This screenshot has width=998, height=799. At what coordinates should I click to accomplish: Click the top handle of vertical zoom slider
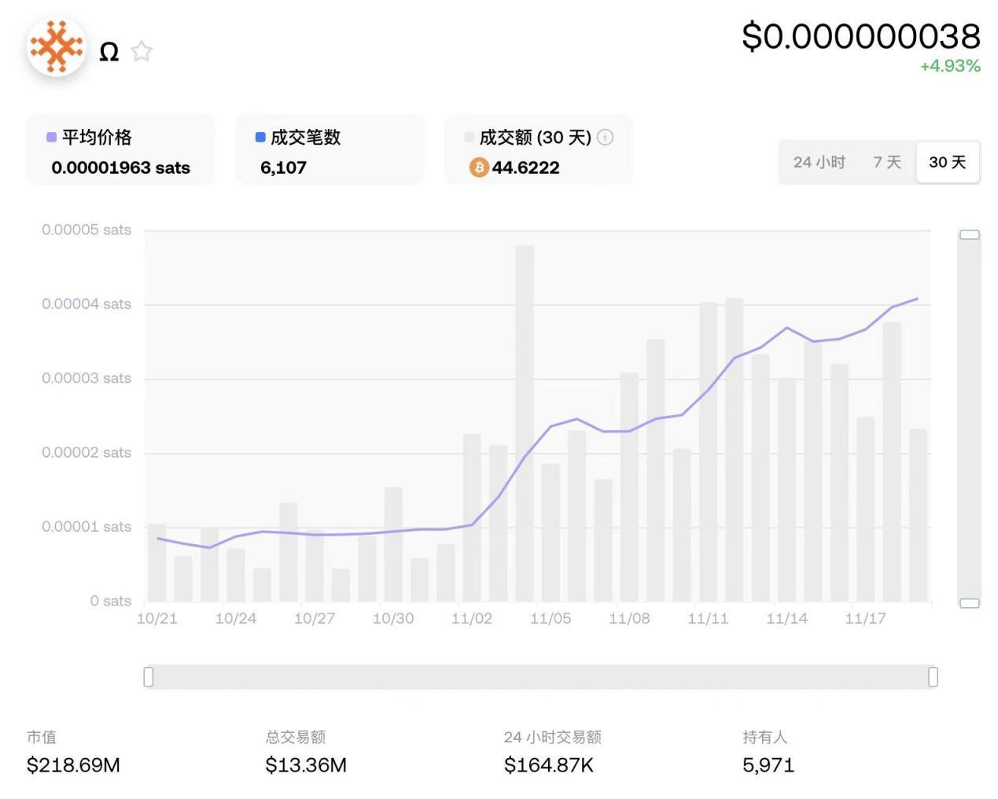[x=969, y=235]
